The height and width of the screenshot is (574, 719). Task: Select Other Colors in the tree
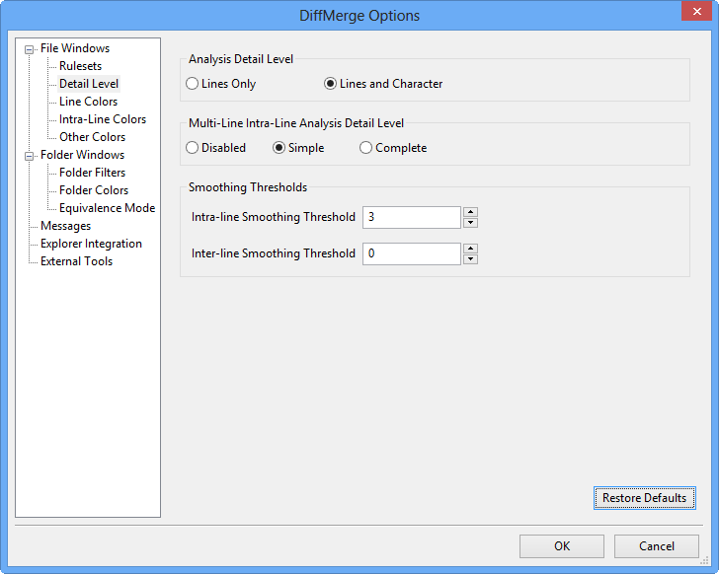click(x=92, y=137)
